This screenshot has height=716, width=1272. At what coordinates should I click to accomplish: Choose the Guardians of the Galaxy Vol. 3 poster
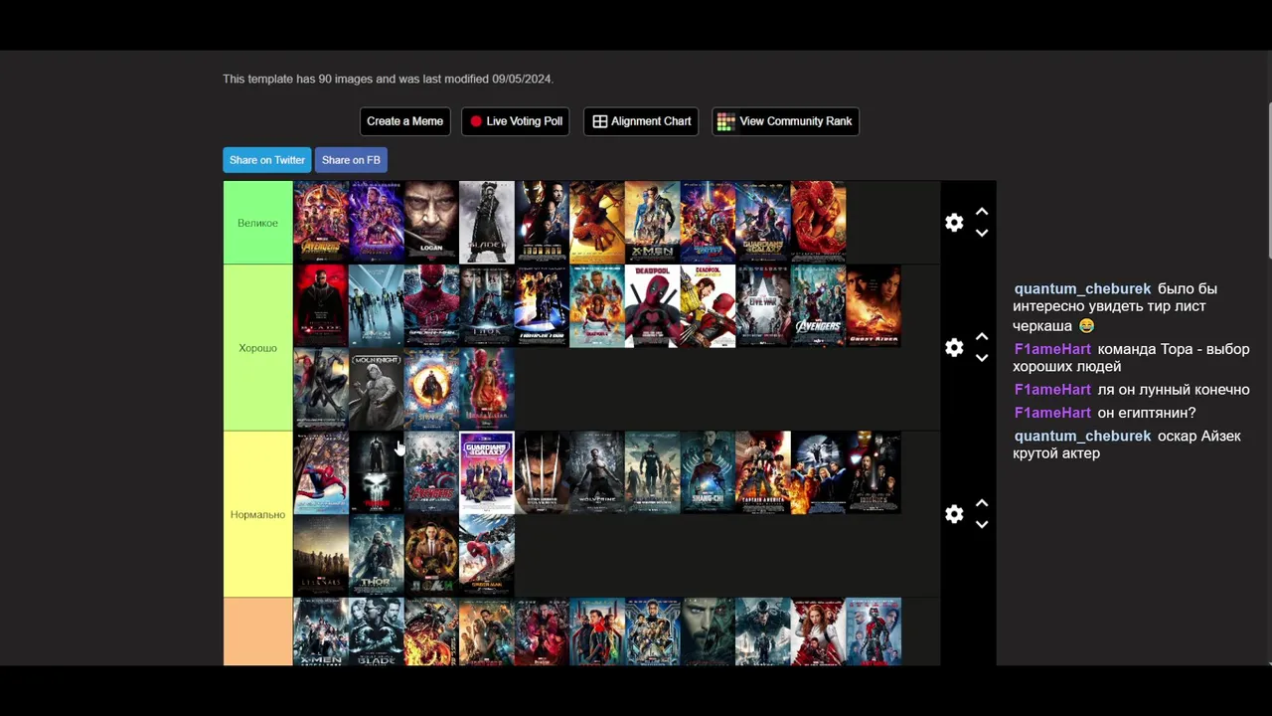click(x=487, y=472)
